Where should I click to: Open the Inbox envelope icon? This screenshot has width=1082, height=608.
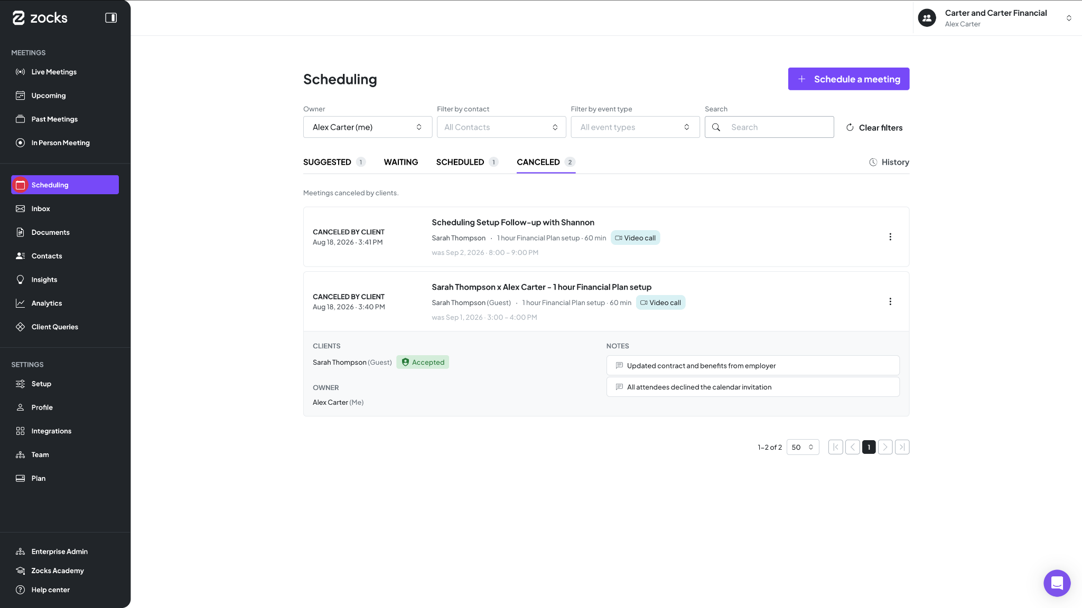click(20, 208)
